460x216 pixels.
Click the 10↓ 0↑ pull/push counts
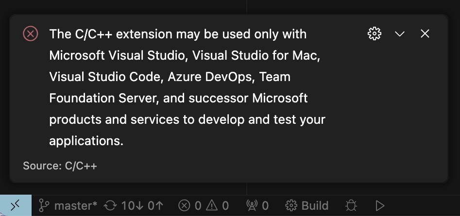142,206
